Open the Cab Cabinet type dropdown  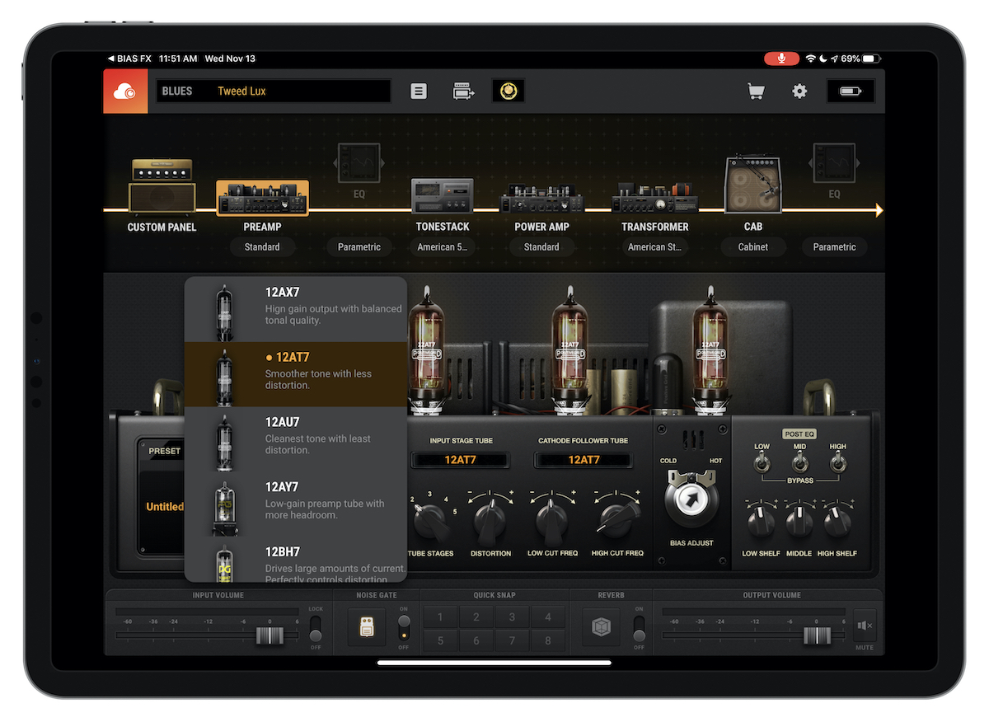tap(753, 247)
